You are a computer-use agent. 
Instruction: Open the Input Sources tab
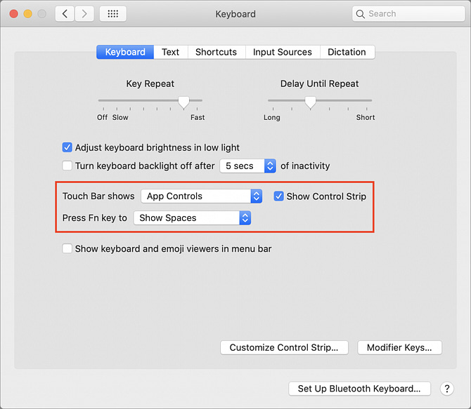pos(282,52)
